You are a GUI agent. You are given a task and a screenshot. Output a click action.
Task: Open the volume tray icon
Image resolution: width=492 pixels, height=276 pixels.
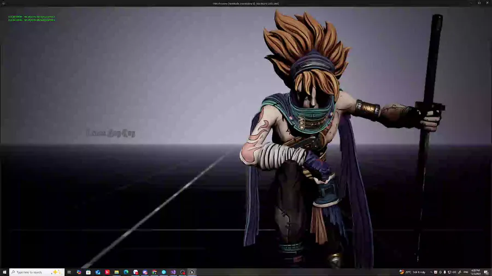coord(454,272)
